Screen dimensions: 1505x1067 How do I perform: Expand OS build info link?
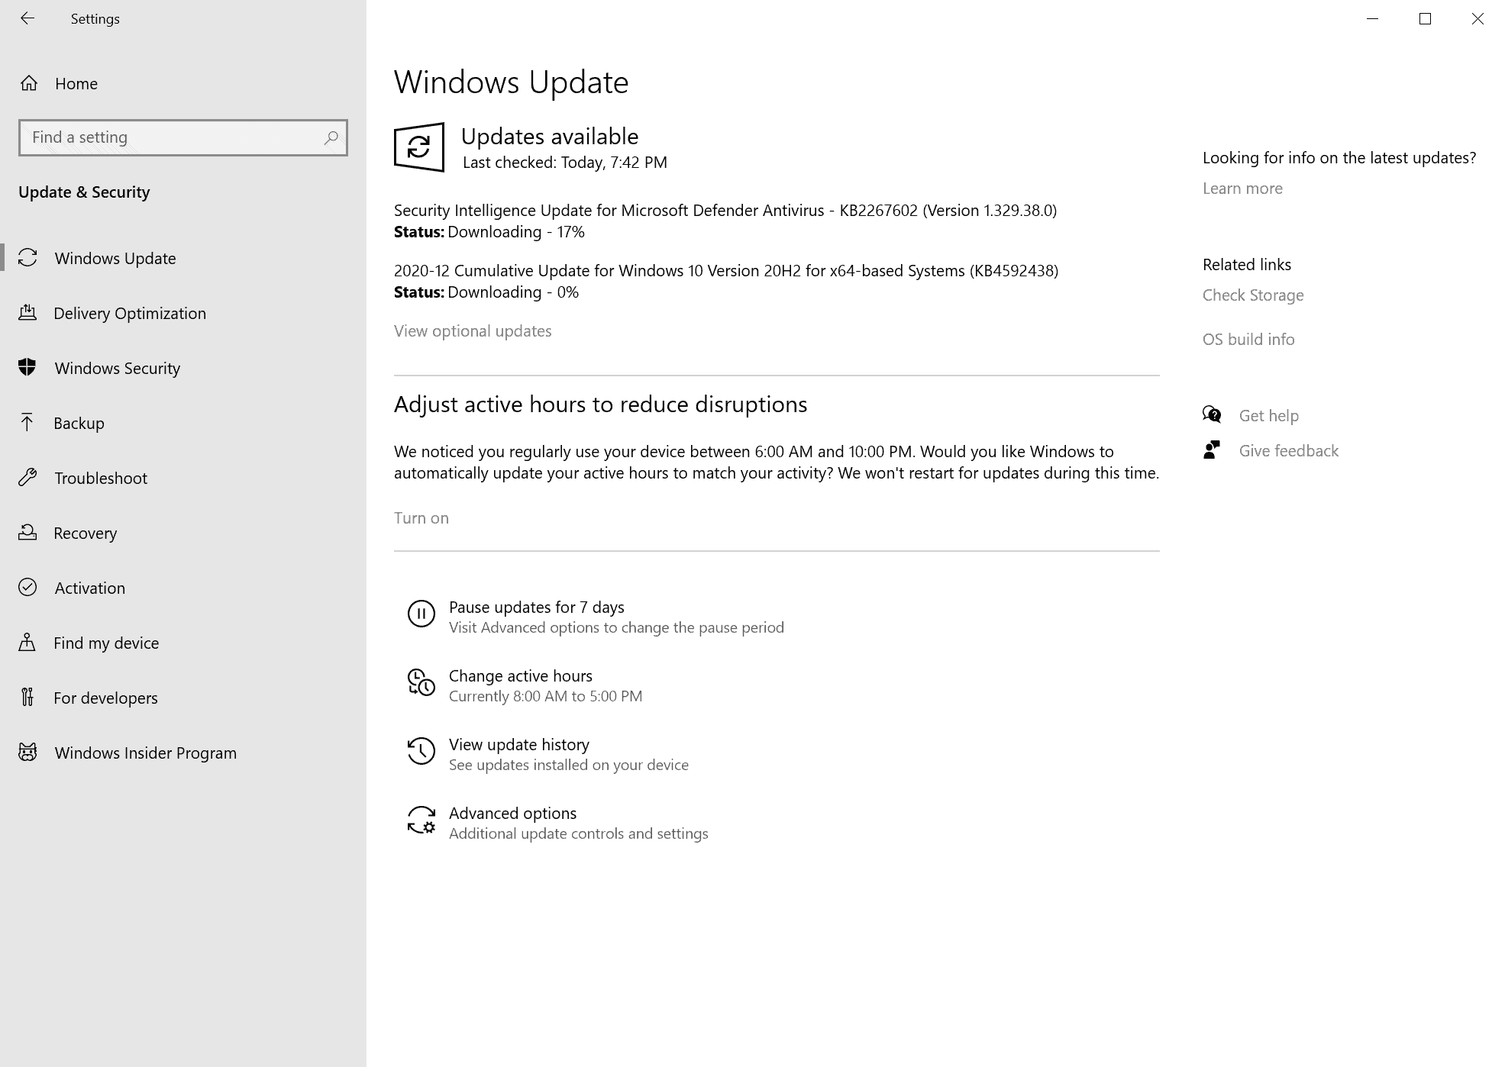pos(1248,340)
